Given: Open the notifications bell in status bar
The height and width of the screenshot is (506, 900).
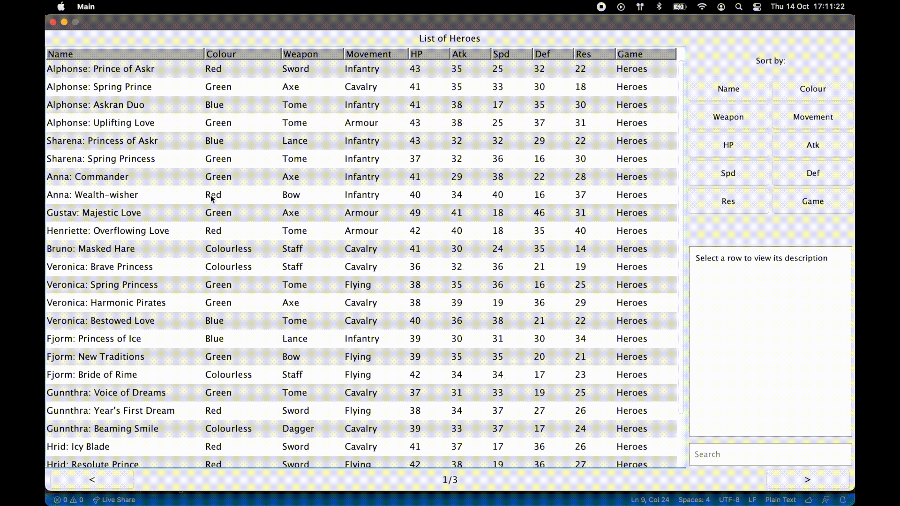Looking at the screenshot, I should point(842,500).
